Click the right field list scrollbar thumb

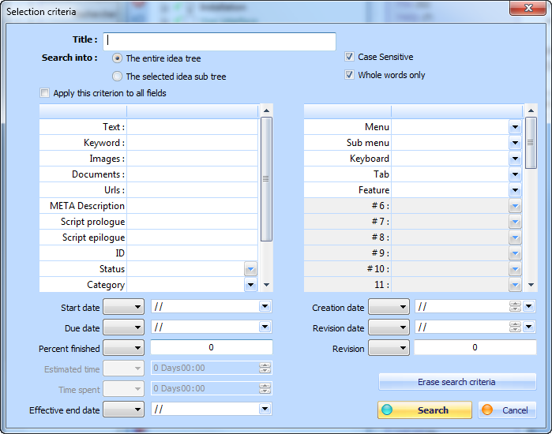tap(531, 143)
